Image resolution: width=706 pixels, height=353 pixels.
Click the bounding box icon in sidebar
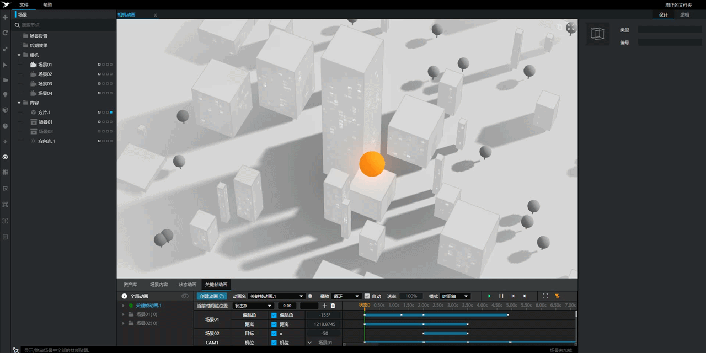tap(6, 204)
